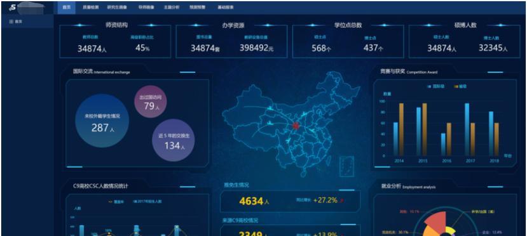Screen dimensions: 527x236
Task: Click the 来校外籍学生情况 287人 bubble
Action: click(x=102, y=121)
